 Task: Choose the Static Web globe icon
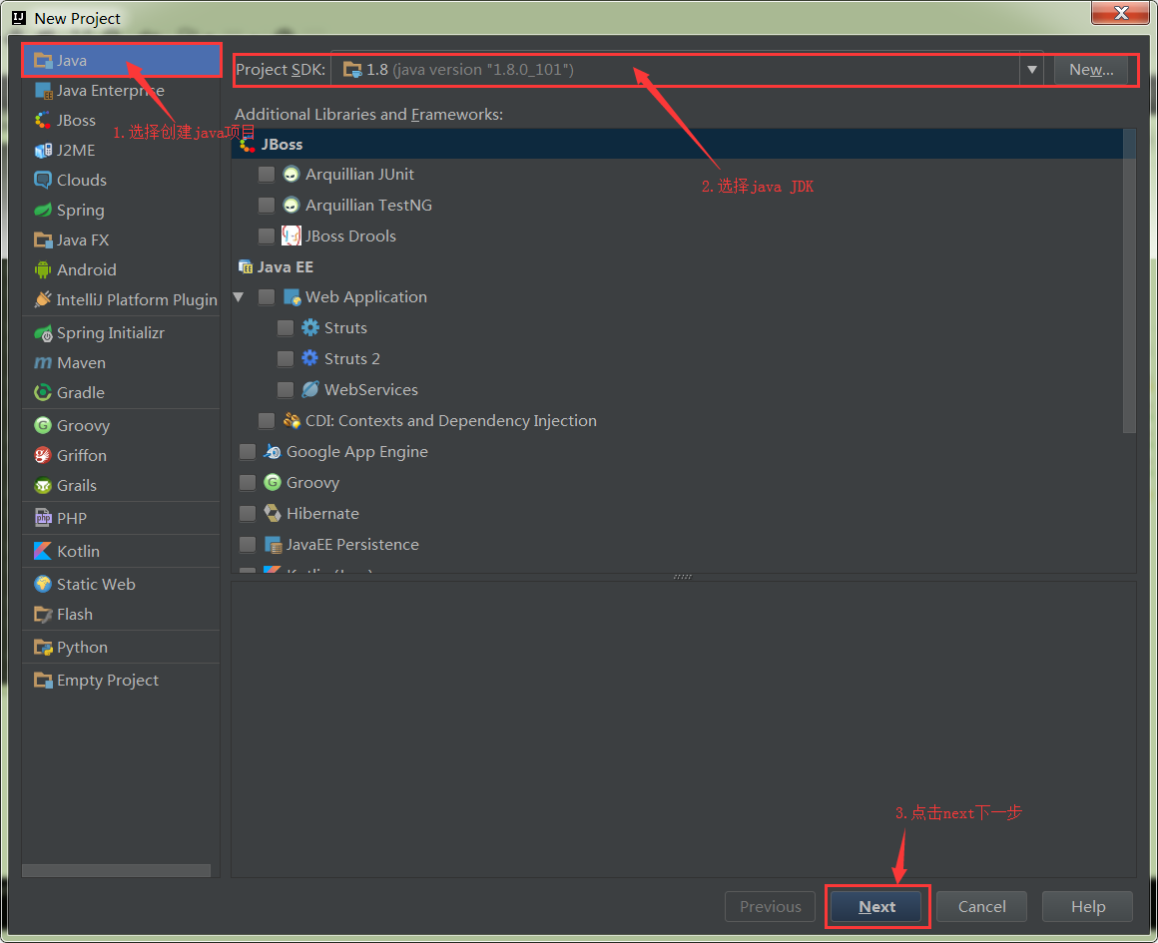(43, 584)
